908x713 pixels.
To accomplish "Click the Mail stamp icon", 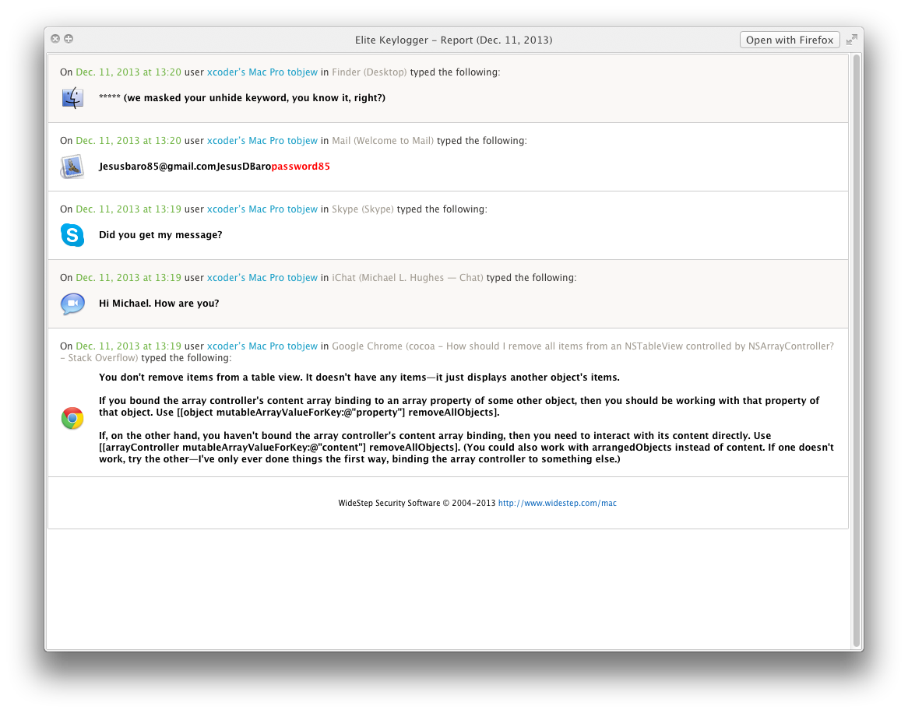I will coord(72,167).
